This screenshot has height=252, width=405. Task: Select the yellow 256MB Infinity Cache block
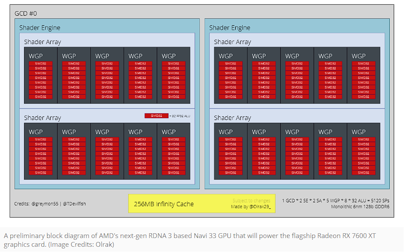click(x=202, y=204)
